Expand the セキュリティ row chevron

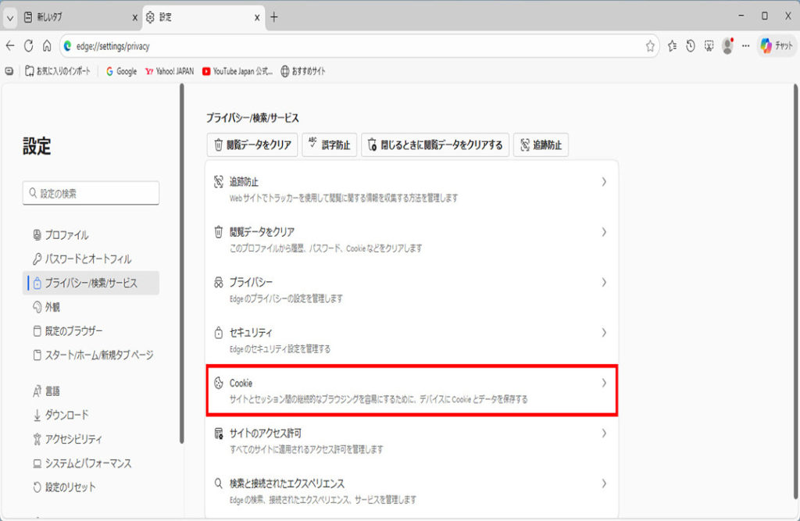(x=603, y=333)
